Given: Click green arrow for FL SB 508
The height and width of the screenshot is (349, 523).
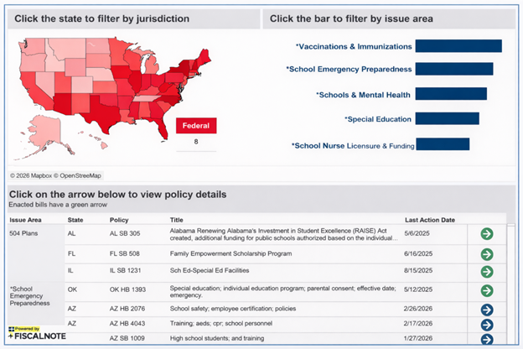Looking at the screenshot, I should (x=487, y=253).
